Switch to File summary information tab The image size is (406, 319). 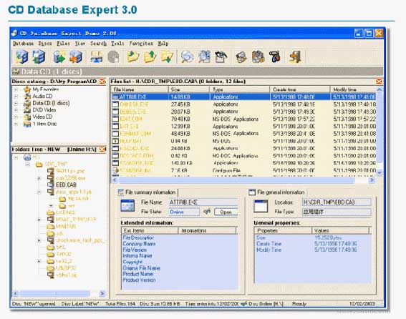point(147,192)
